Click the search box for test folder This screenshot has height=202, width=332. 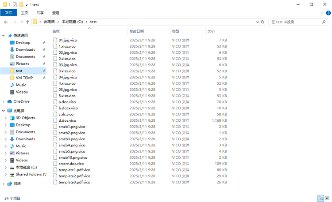(x=294, y=22)
